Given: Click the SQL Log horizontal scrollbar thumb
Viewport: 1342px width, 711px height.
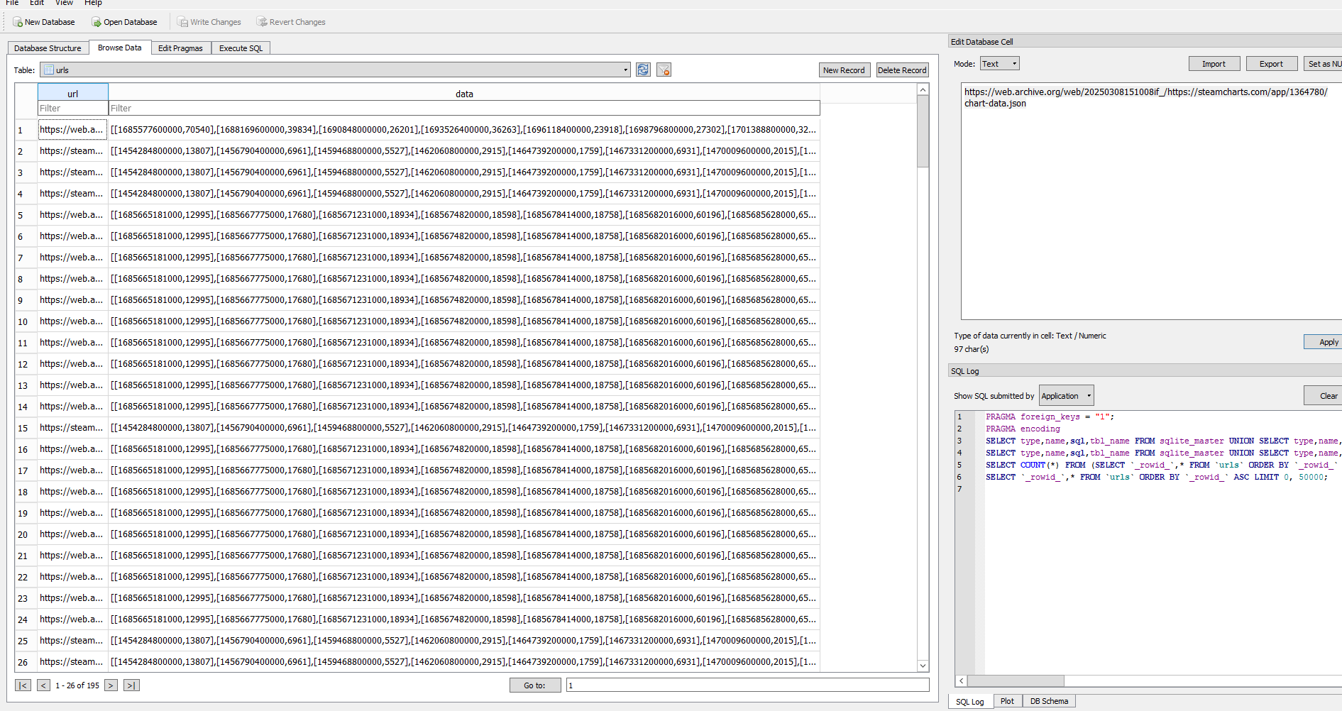Looking at the screenshot, I should pyautogui.click(x=1016, y=681).
